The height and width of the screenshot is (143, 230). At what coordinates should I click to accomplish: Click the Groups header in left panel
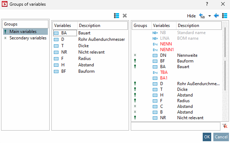point(25,24)
